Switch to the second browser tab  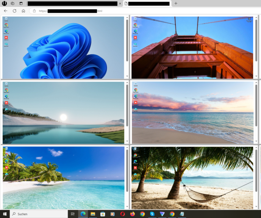coord(148,3)
